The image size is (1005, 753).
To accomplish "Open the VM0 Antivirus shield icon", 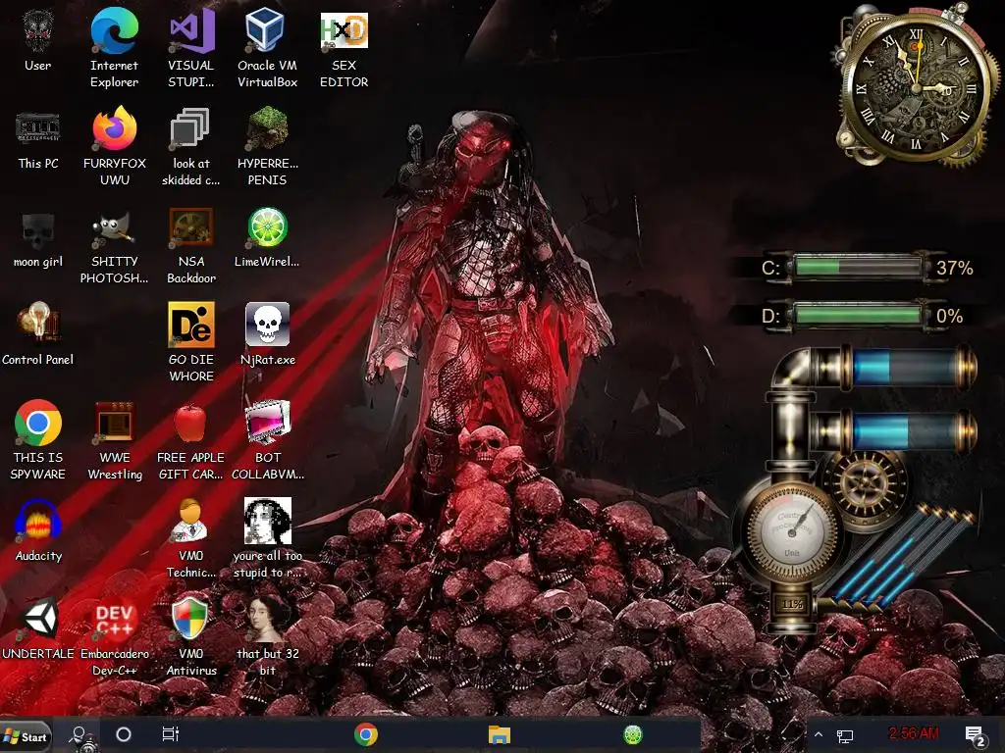I will click(191, 620).
